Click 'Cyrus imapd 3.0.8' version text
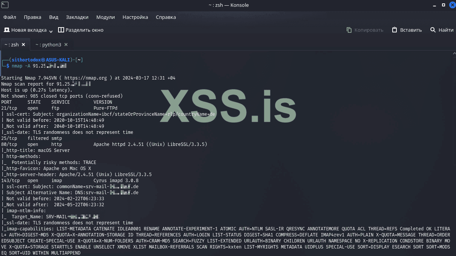 116,181
